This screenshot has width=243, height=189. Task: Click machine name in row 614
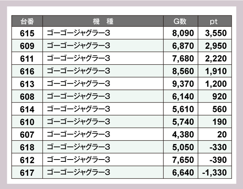79,109
